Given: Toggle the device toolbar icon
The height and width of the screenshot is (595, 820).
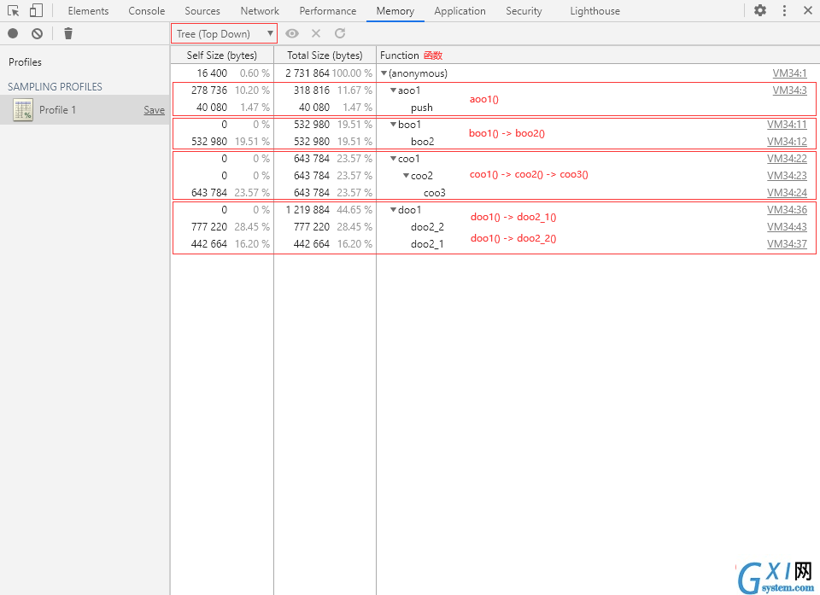Looking at the screenshot, I should 36,10.
